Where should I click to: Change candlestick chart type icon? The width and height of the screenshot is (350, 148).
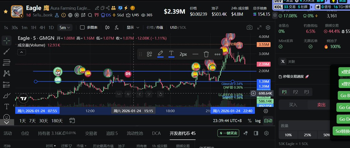[x=107, y=27]
